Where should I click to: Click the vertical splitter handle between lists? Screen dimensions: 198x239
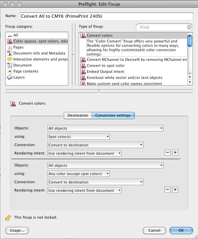click(x=74, y=54)
